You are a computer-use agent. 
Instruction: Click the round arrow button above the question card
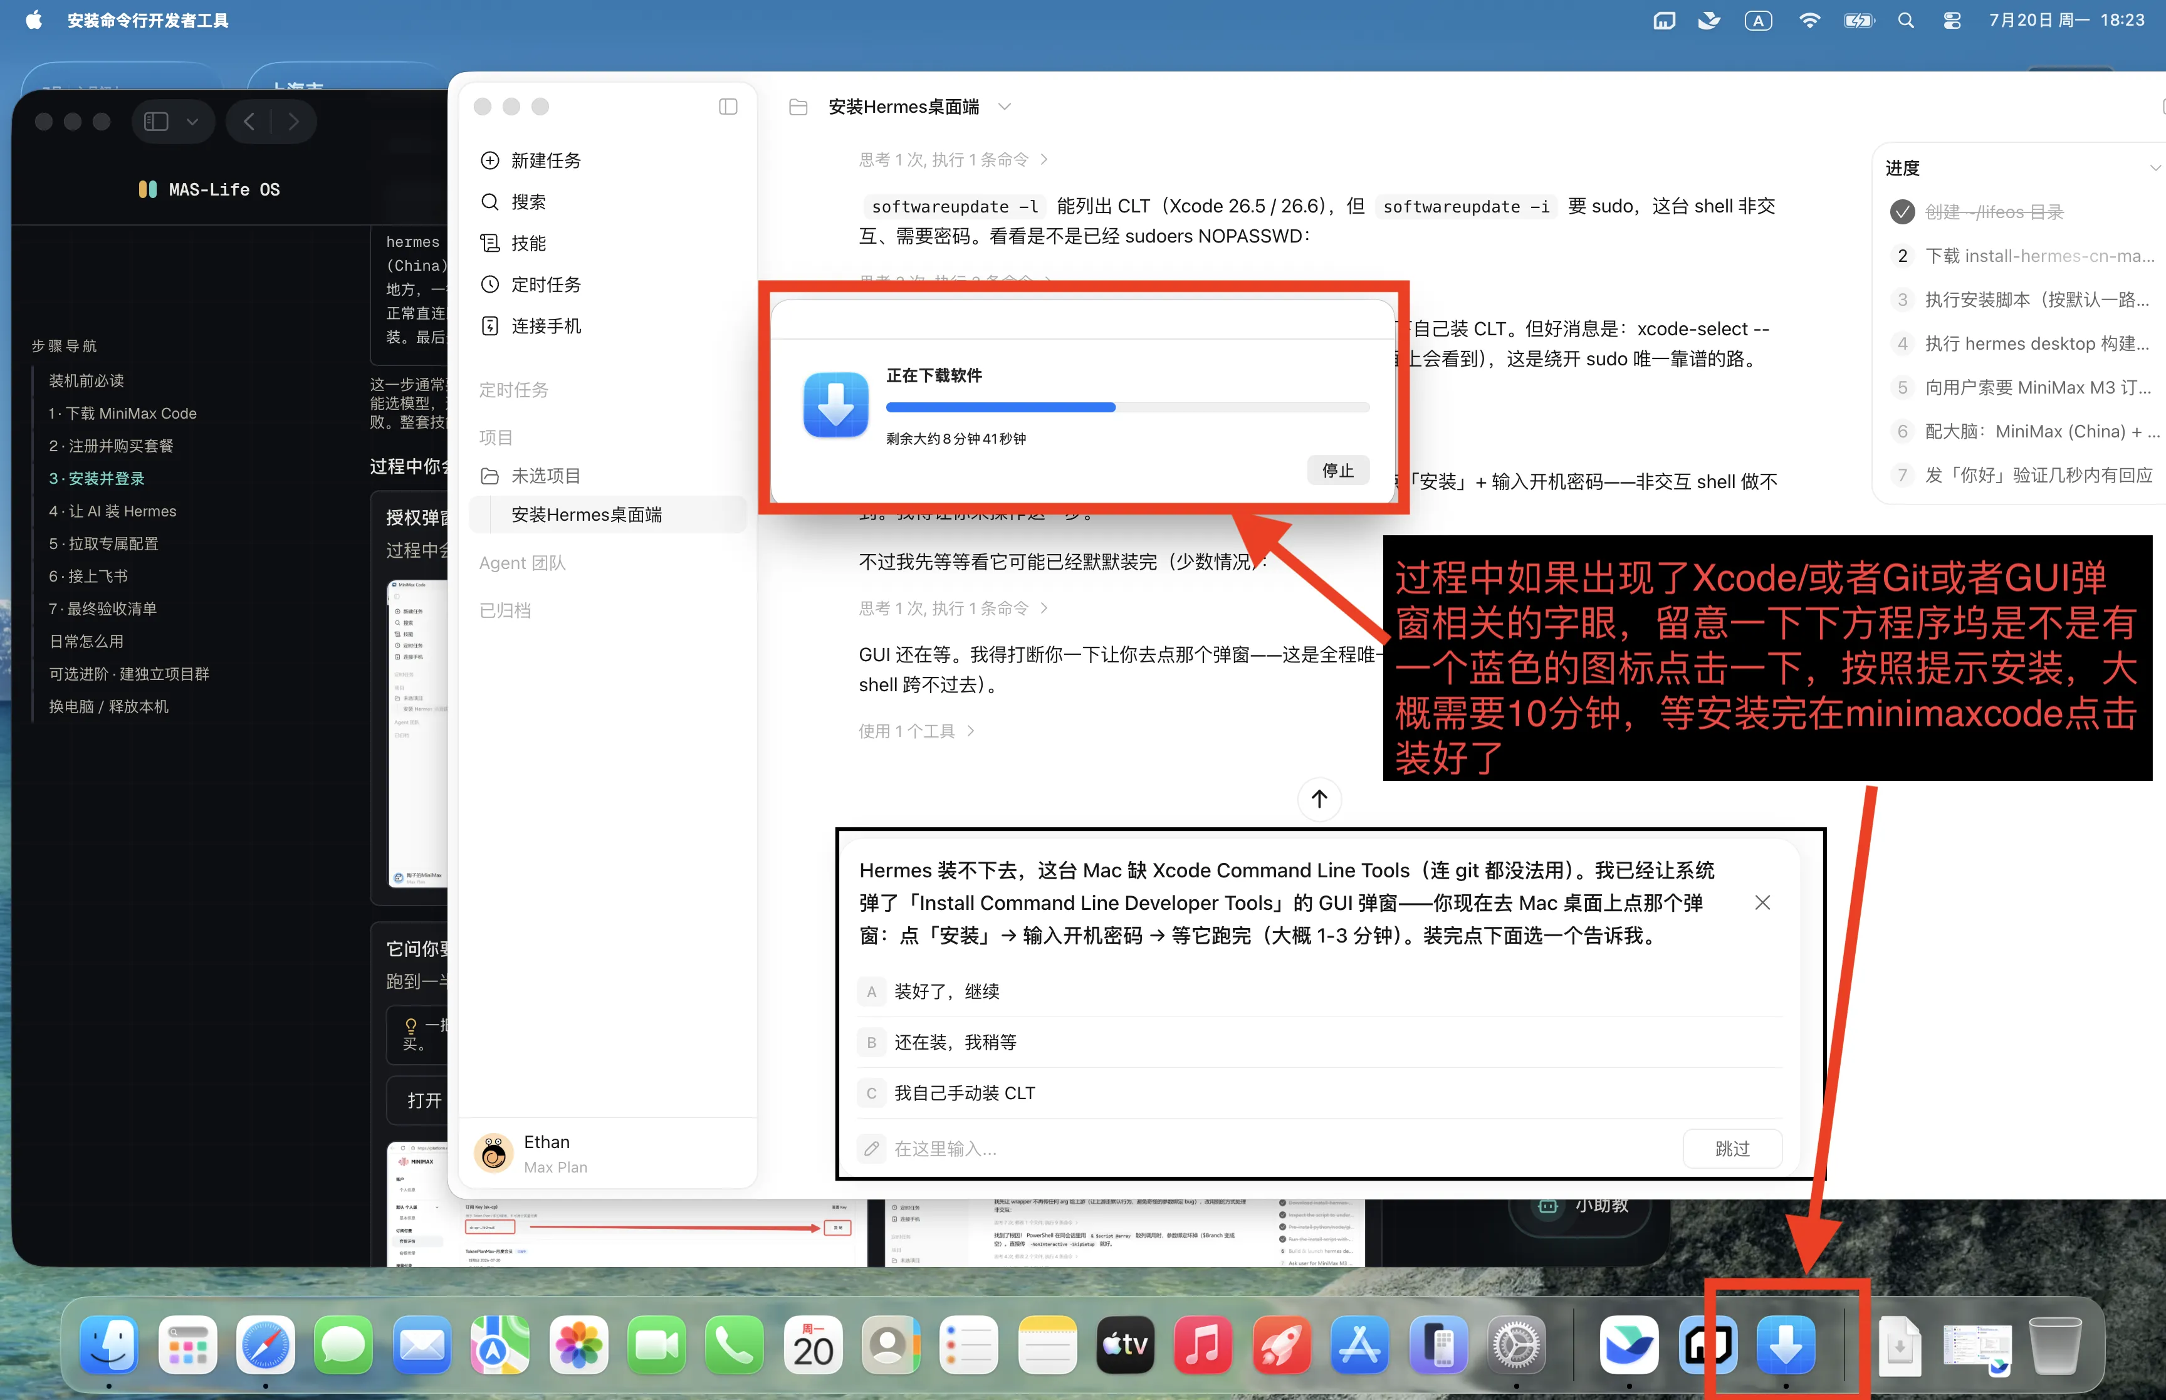click(1319, 799)
